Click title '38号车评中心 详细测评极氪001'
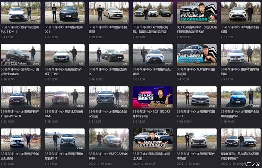262x168 pixels. 64,29
